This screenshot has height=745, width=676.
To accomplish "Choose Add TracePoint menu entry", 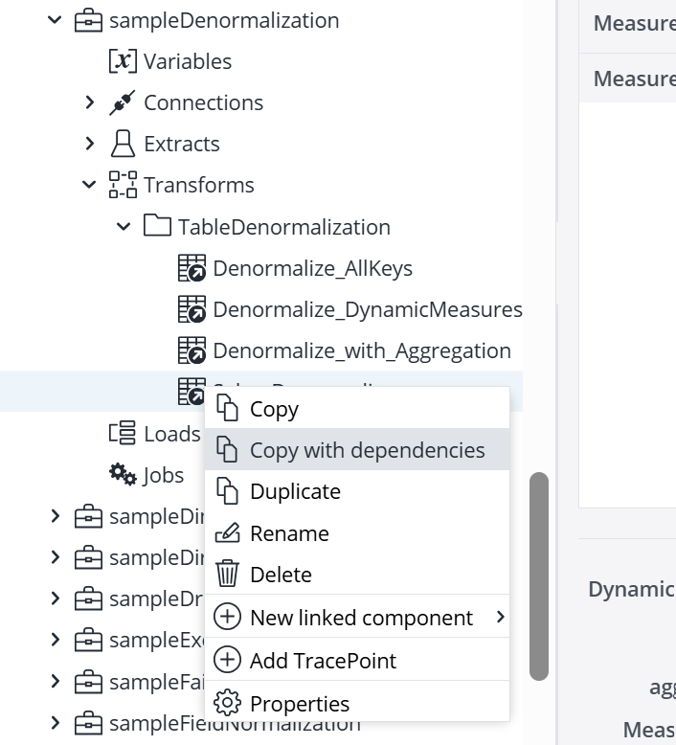I will (x=323, y=661).
